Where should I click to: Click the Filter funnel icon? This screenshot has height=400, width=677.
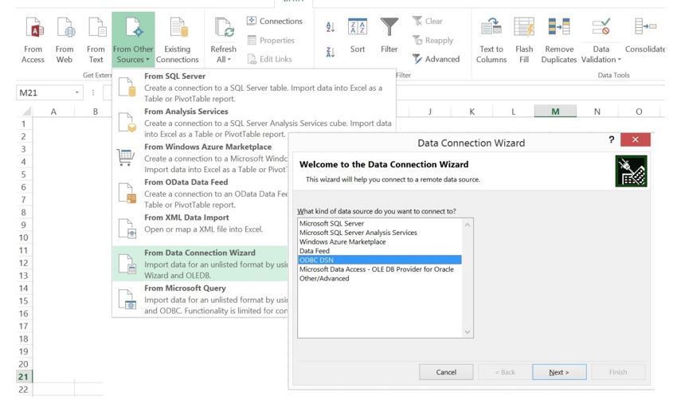click(x=389, y=29)
